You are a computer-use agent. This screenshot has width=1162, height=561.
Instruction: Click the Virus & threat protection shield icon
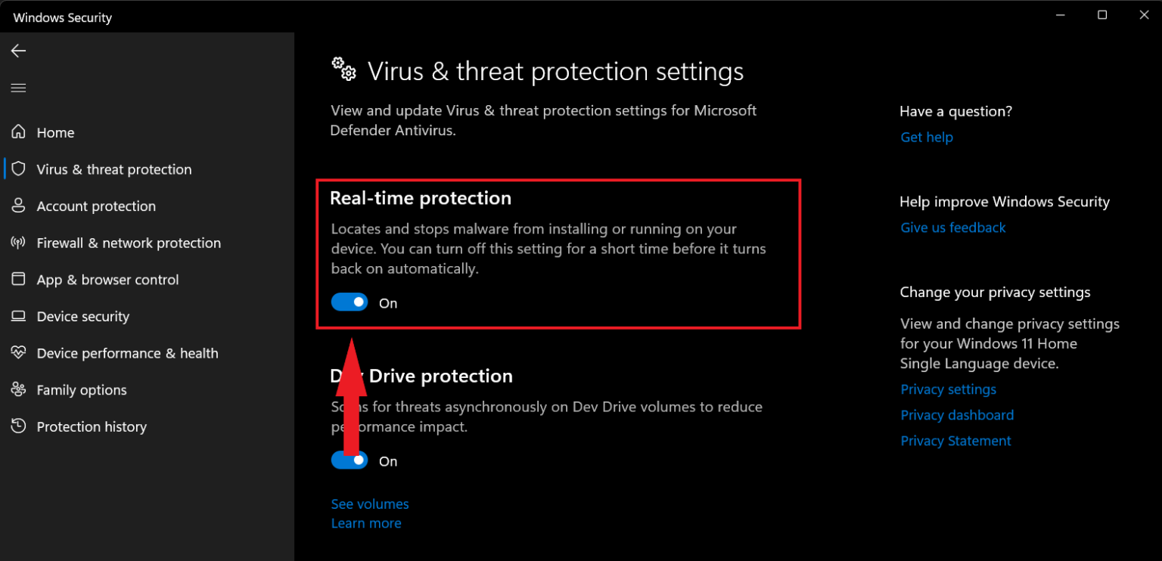[x=18, y=169]
